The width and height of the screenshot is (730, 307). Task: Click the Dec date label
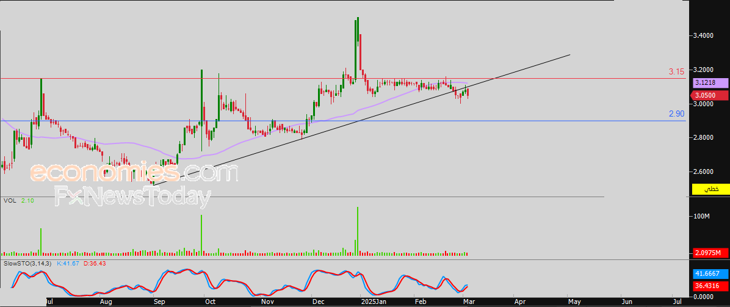(x=319, y=302)
